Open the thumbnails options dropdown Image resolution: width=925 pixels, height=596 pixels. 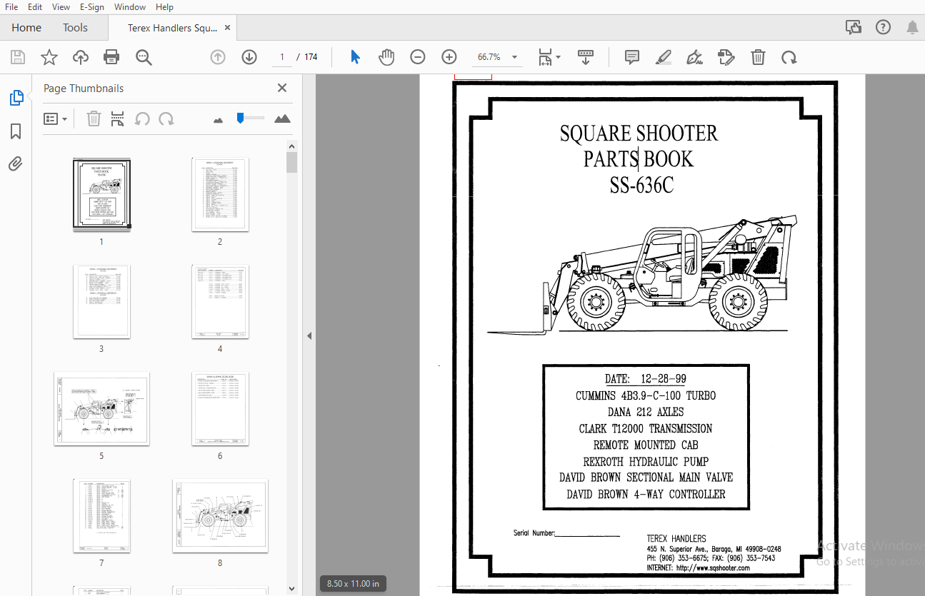pos(55,118)
